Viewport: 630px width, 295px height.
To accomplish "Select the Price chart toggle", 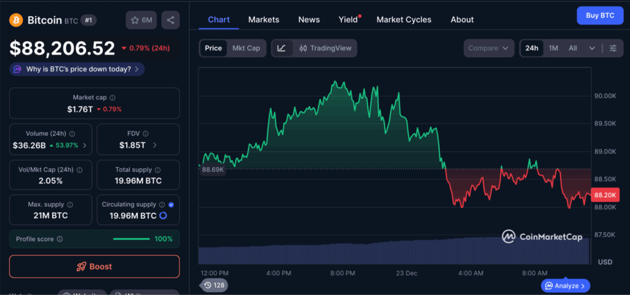I will point(213,48).
